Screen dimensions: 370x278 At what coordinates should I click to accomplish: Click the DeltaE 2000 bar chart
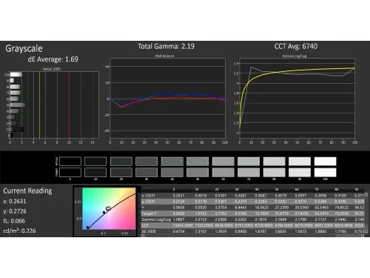pyautogui.click(x=54, y=105)
